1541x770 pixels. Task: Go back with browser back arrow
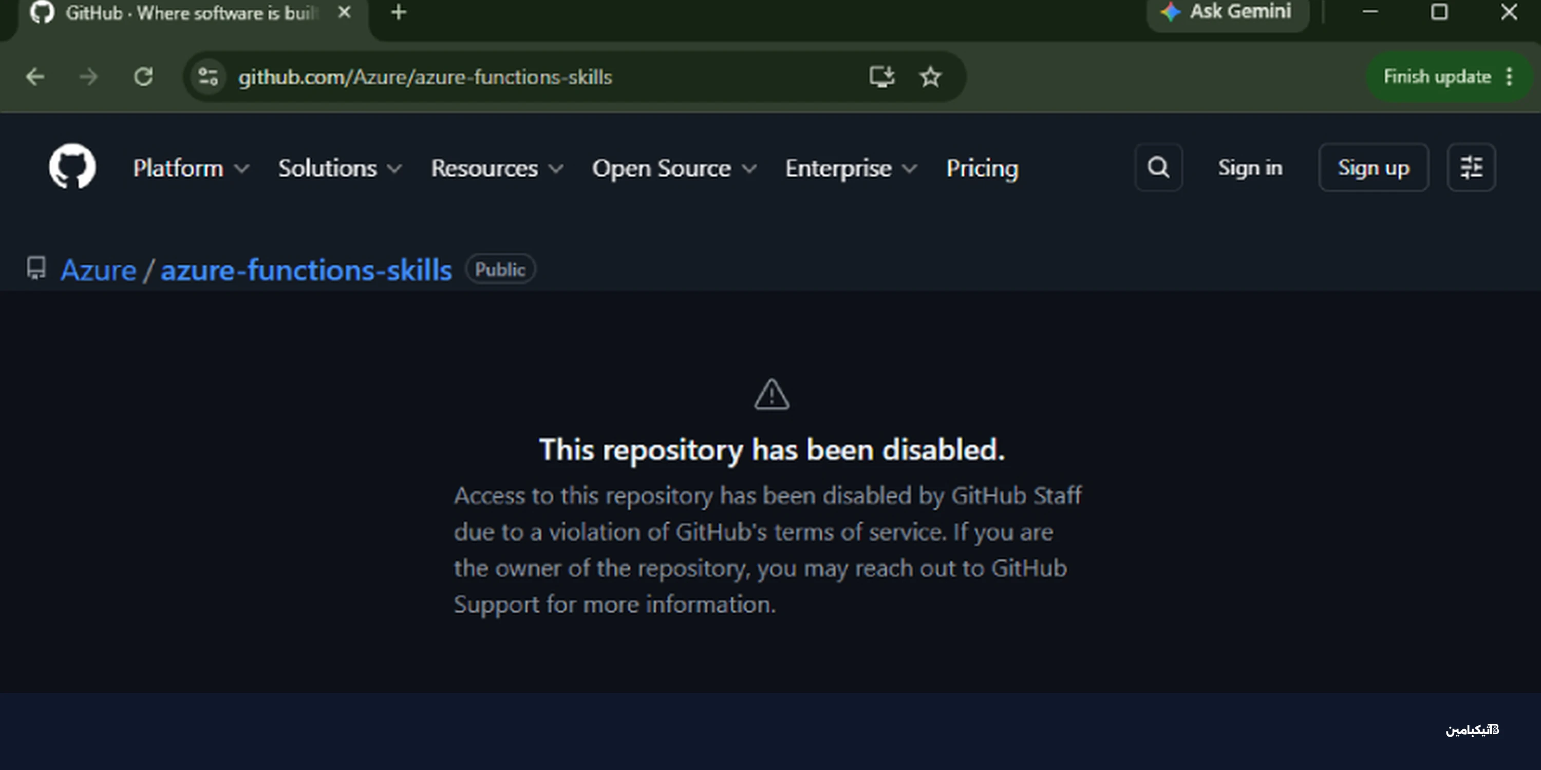pyautogui.click(x=35, y=76)
